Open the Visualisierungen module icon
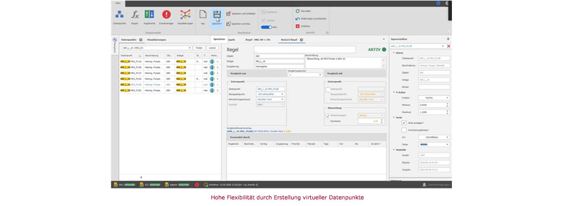The height and width of the screenshot is (206, 575). point(185,14)
